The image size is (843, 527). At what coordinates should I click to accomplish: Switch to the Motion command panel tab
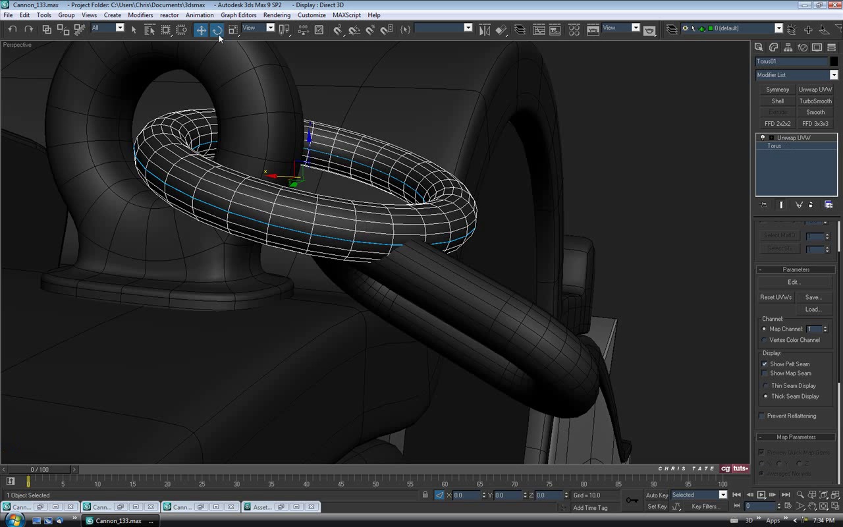click(x=803, y=47)
